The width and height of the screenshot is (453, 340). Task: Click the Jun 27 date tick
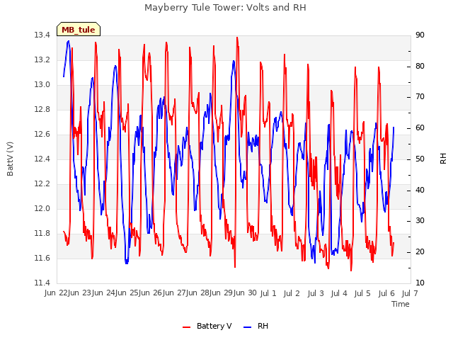click(174, 293)
